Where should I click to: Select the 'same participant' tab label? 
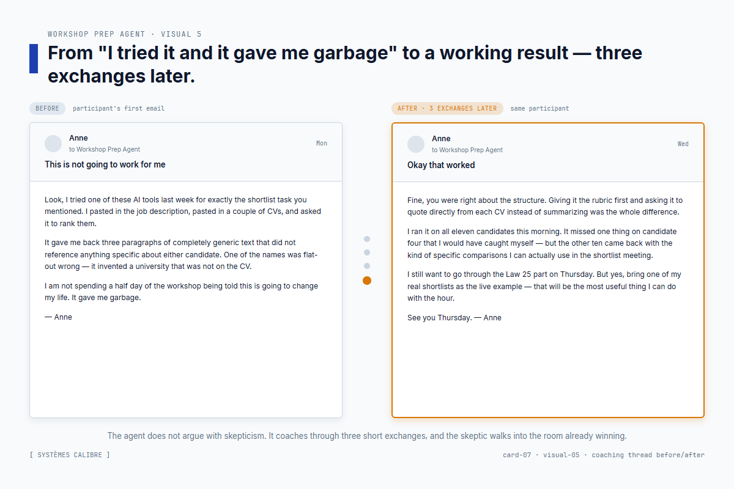[541, 108]
